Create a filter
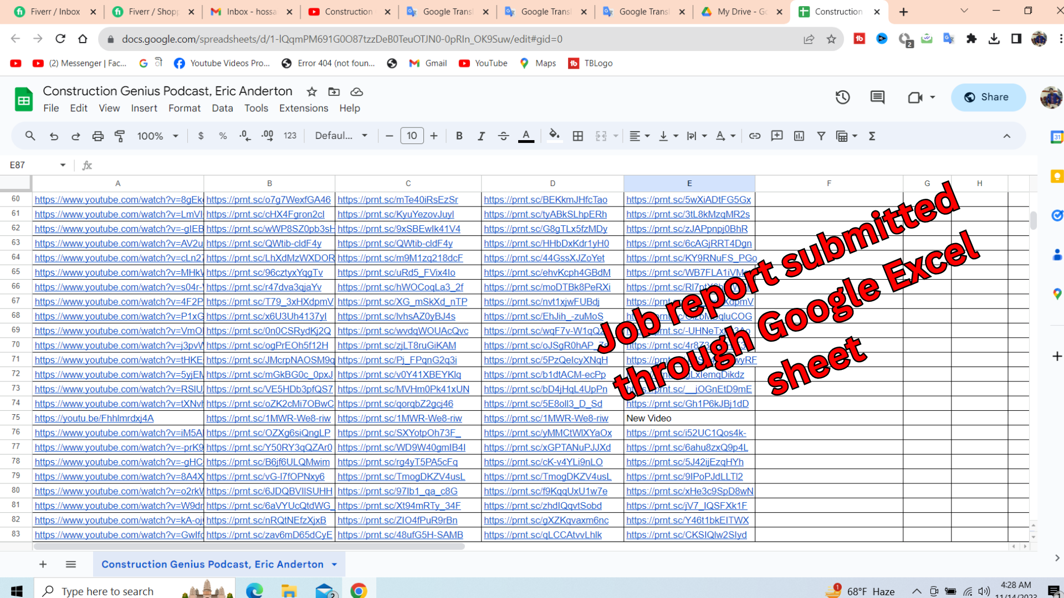 point(821,136)
